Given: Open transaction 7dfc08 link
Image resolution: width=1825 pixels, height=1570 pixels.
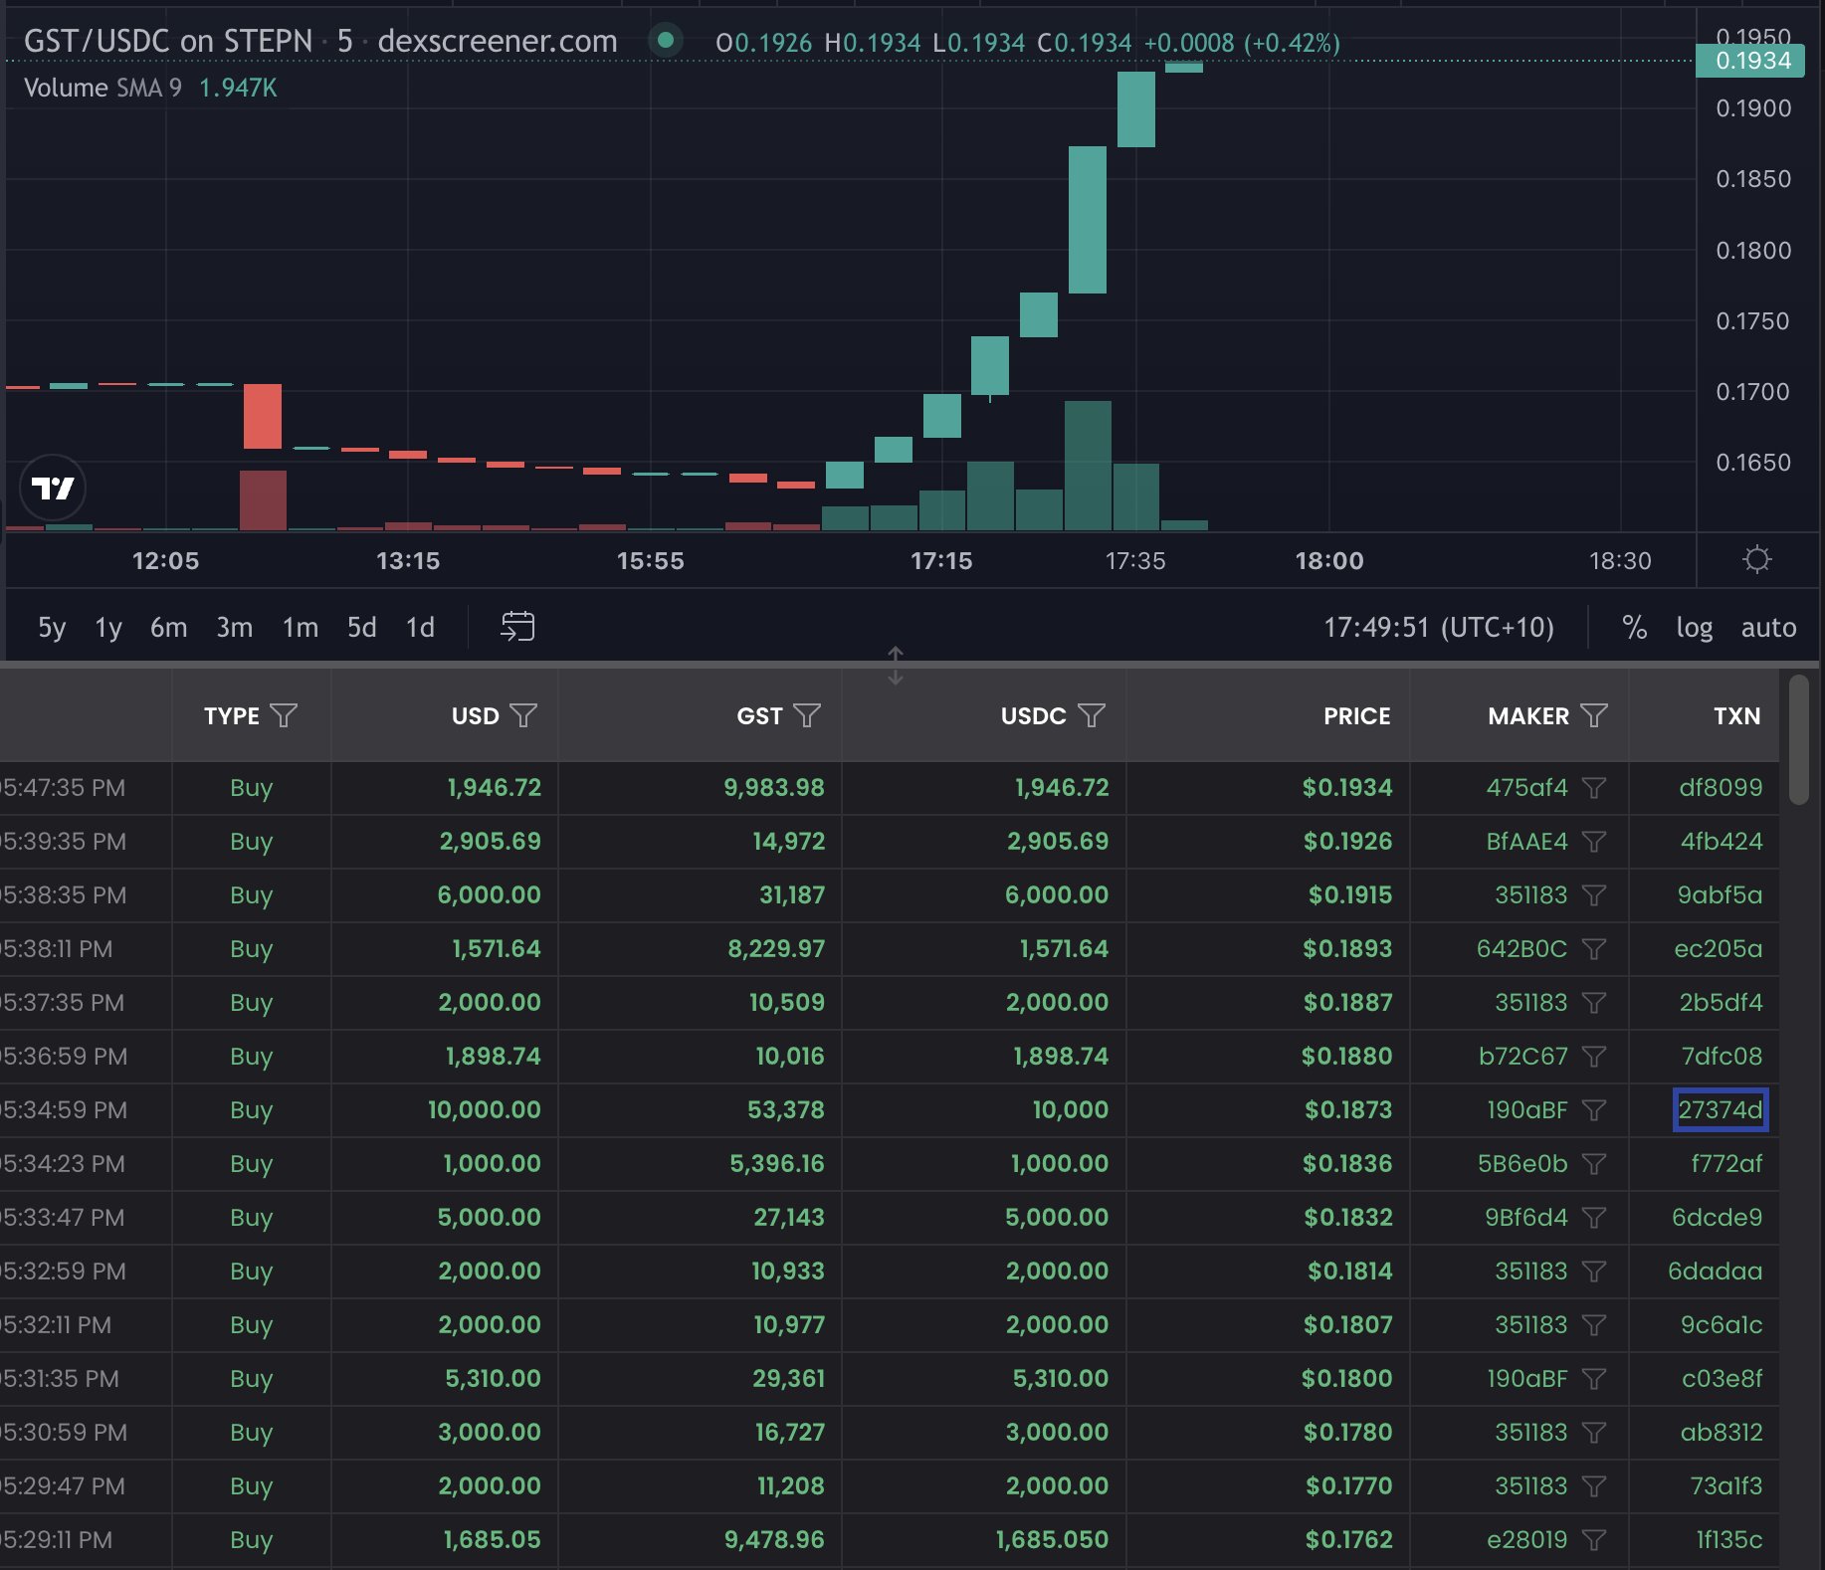Looking at the screenshot, I should [1722, 1057].
